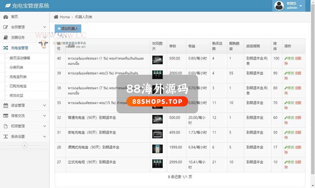This screenshot has width=315, height=188.
Task: Click 修改 for row number 40
Action: tap(289, 58)
